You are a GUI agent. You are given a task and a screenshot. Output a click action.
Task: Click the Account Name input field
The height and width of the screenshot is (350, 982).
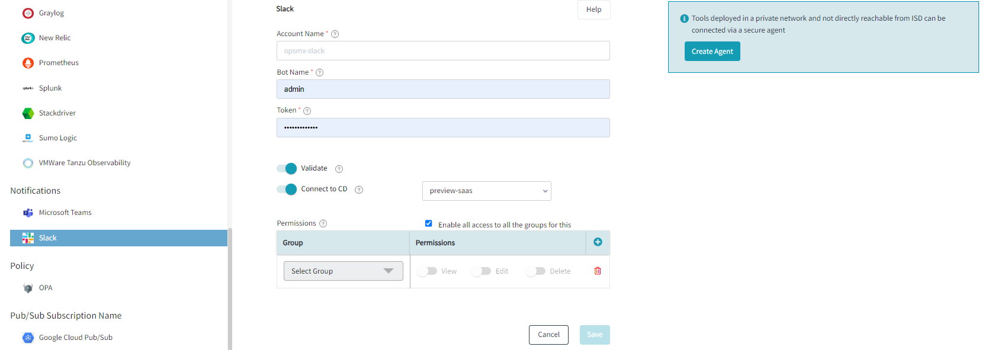pos(443,51)
